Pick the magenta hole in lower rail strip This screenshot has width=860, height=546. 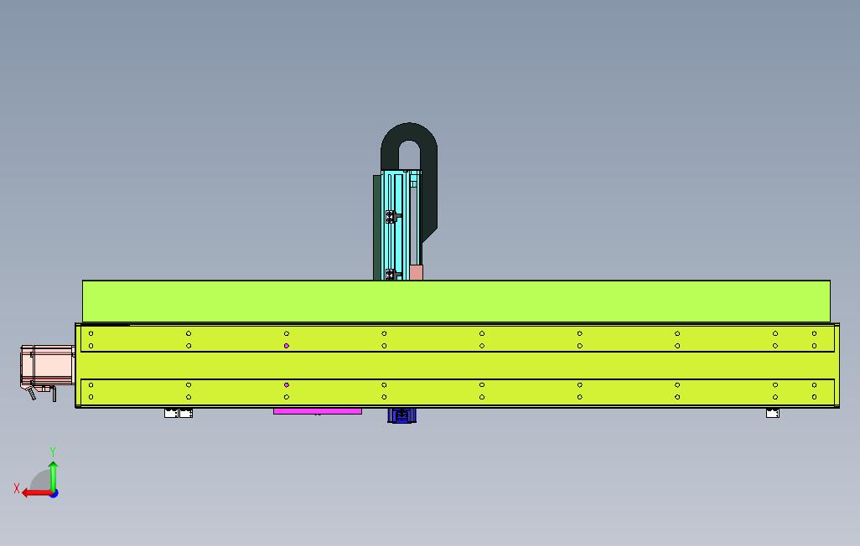(x=287, y=385)
